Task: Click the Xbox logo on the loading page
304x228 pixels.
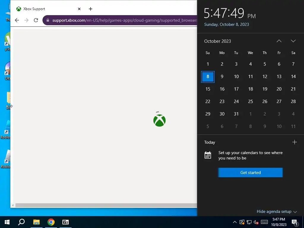Action: coord(159,121)
